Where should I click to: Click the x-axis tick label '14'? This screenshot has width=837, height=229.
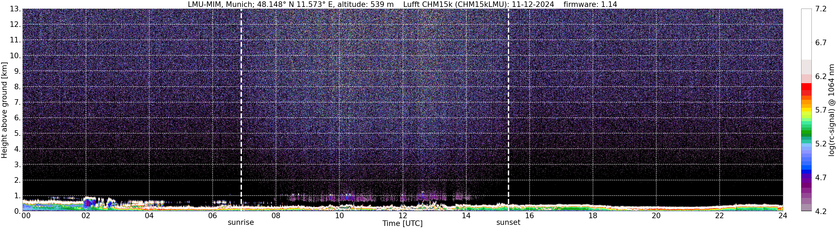tap(466, 216)
